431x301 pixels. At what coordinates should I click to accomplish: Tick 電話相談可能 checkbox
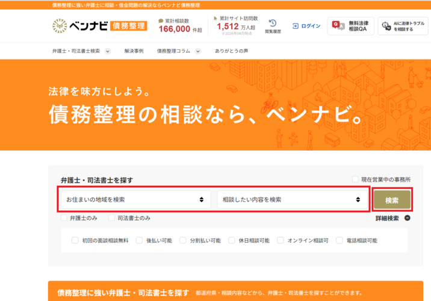340,240
